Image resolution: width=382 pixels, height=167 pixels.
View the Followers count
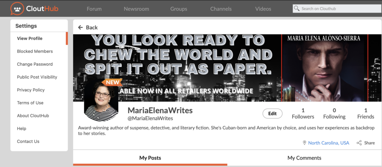tap(303, 113)
